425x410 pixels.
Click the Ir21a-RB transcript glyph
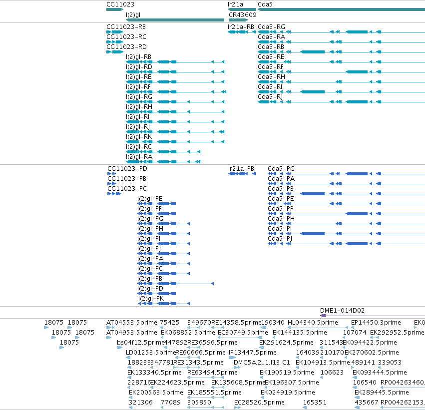pos(242,32)
